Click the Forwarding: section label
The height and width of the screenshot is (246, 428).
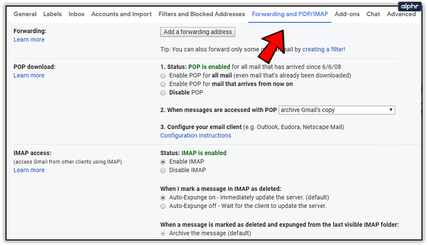[x=30, y=31]
